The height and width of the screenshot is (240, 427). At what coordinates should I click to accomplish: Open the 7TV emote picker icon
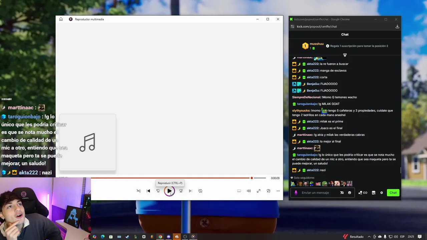coord(342,193)
